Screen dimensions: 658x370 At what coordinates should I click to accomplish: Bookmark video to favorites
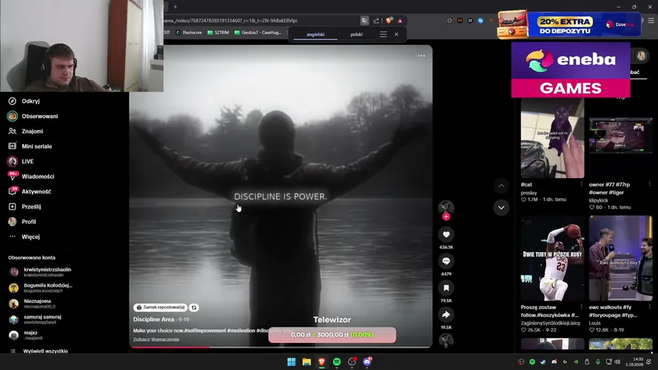pos(446,288)
